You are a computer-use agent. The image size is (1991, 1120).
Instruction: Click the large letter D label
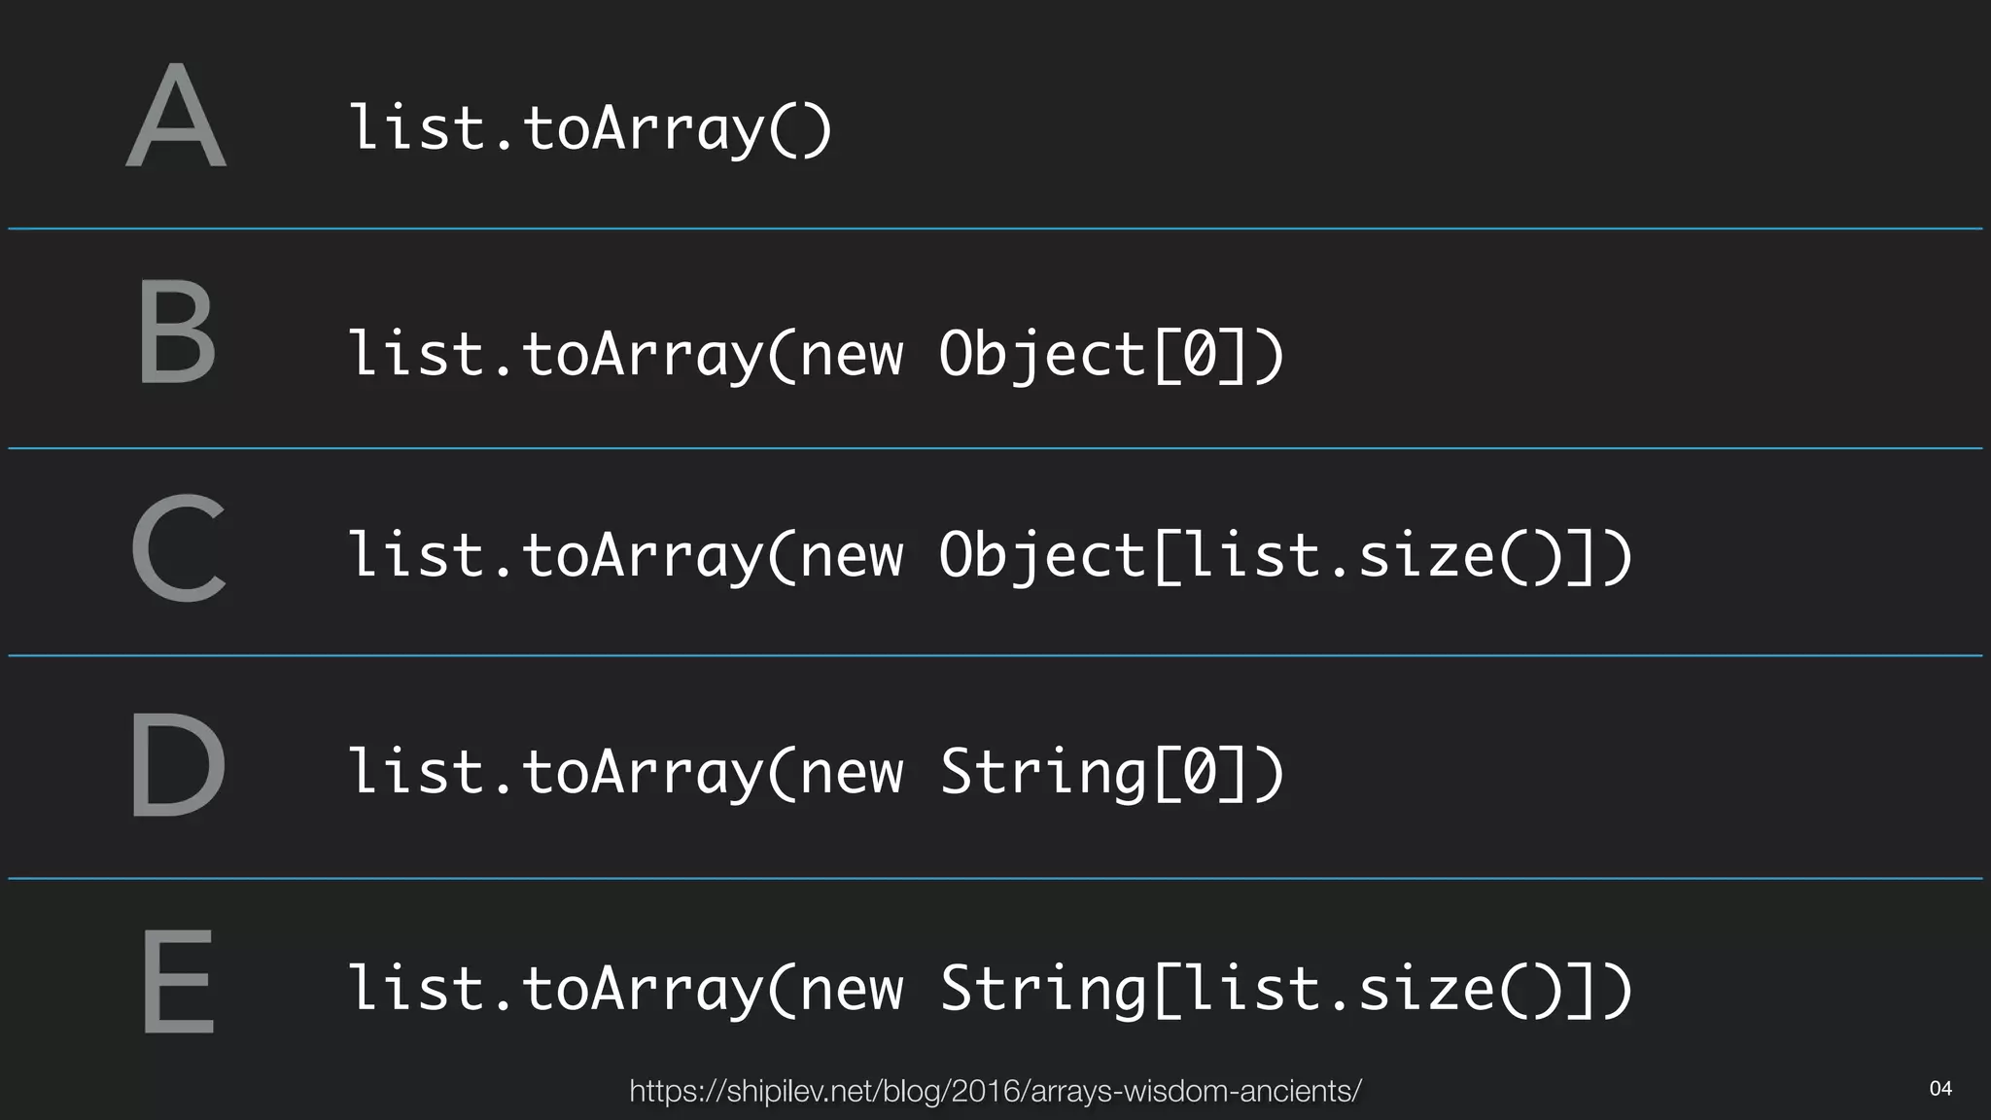pos(178,764)
